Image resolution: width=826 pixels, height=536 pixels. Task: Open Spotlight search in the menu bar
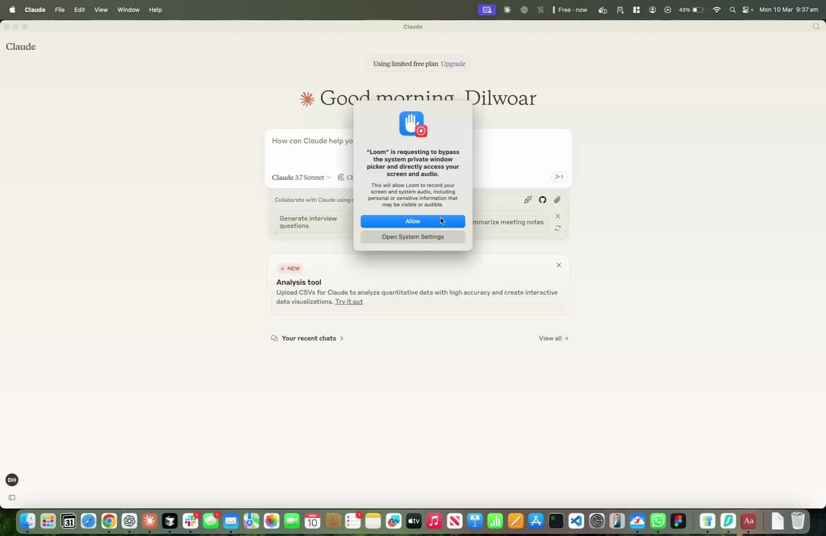pyautogui.click(x=732, y=10)
